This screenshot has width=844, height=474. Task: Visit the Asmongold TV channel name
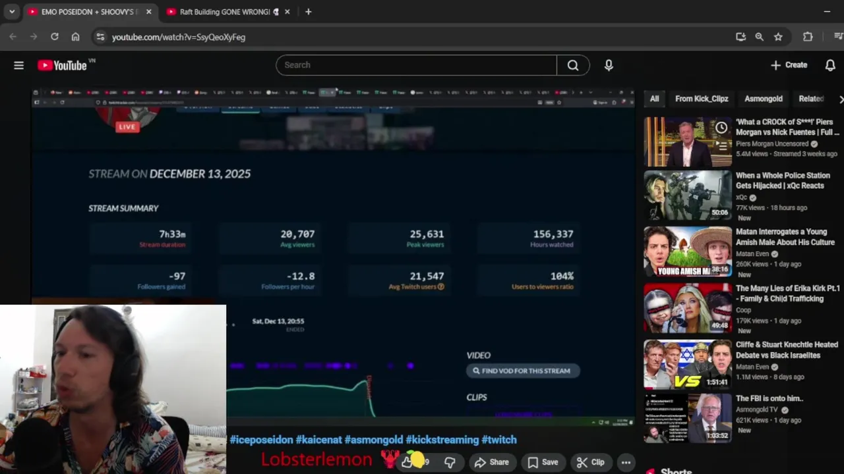757,409
